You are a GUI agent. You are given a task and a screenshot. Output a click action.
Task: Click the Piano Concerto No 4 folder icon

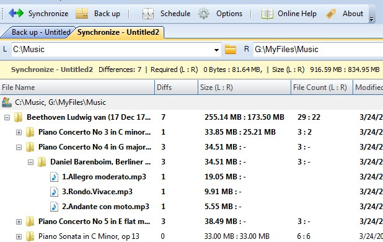[x=30, y=147]
